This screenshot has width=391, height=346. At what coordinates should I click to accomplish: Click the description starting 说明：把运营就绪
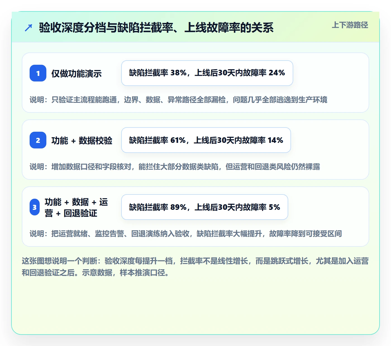point(186,234)
